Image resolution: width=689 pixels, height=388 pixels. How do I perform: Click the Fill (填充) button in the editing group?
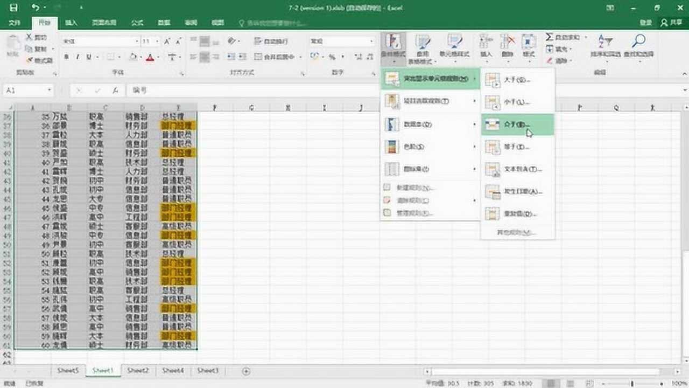tap(558, 49)
